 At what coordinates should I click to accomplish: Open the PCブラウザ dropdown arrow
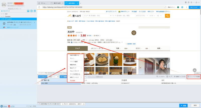(199, 7)
